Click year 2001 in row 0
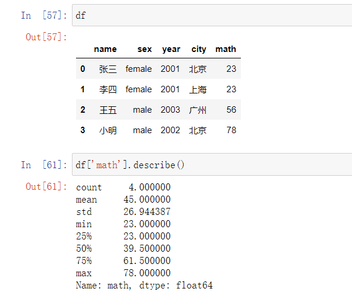 coord(170,69)
